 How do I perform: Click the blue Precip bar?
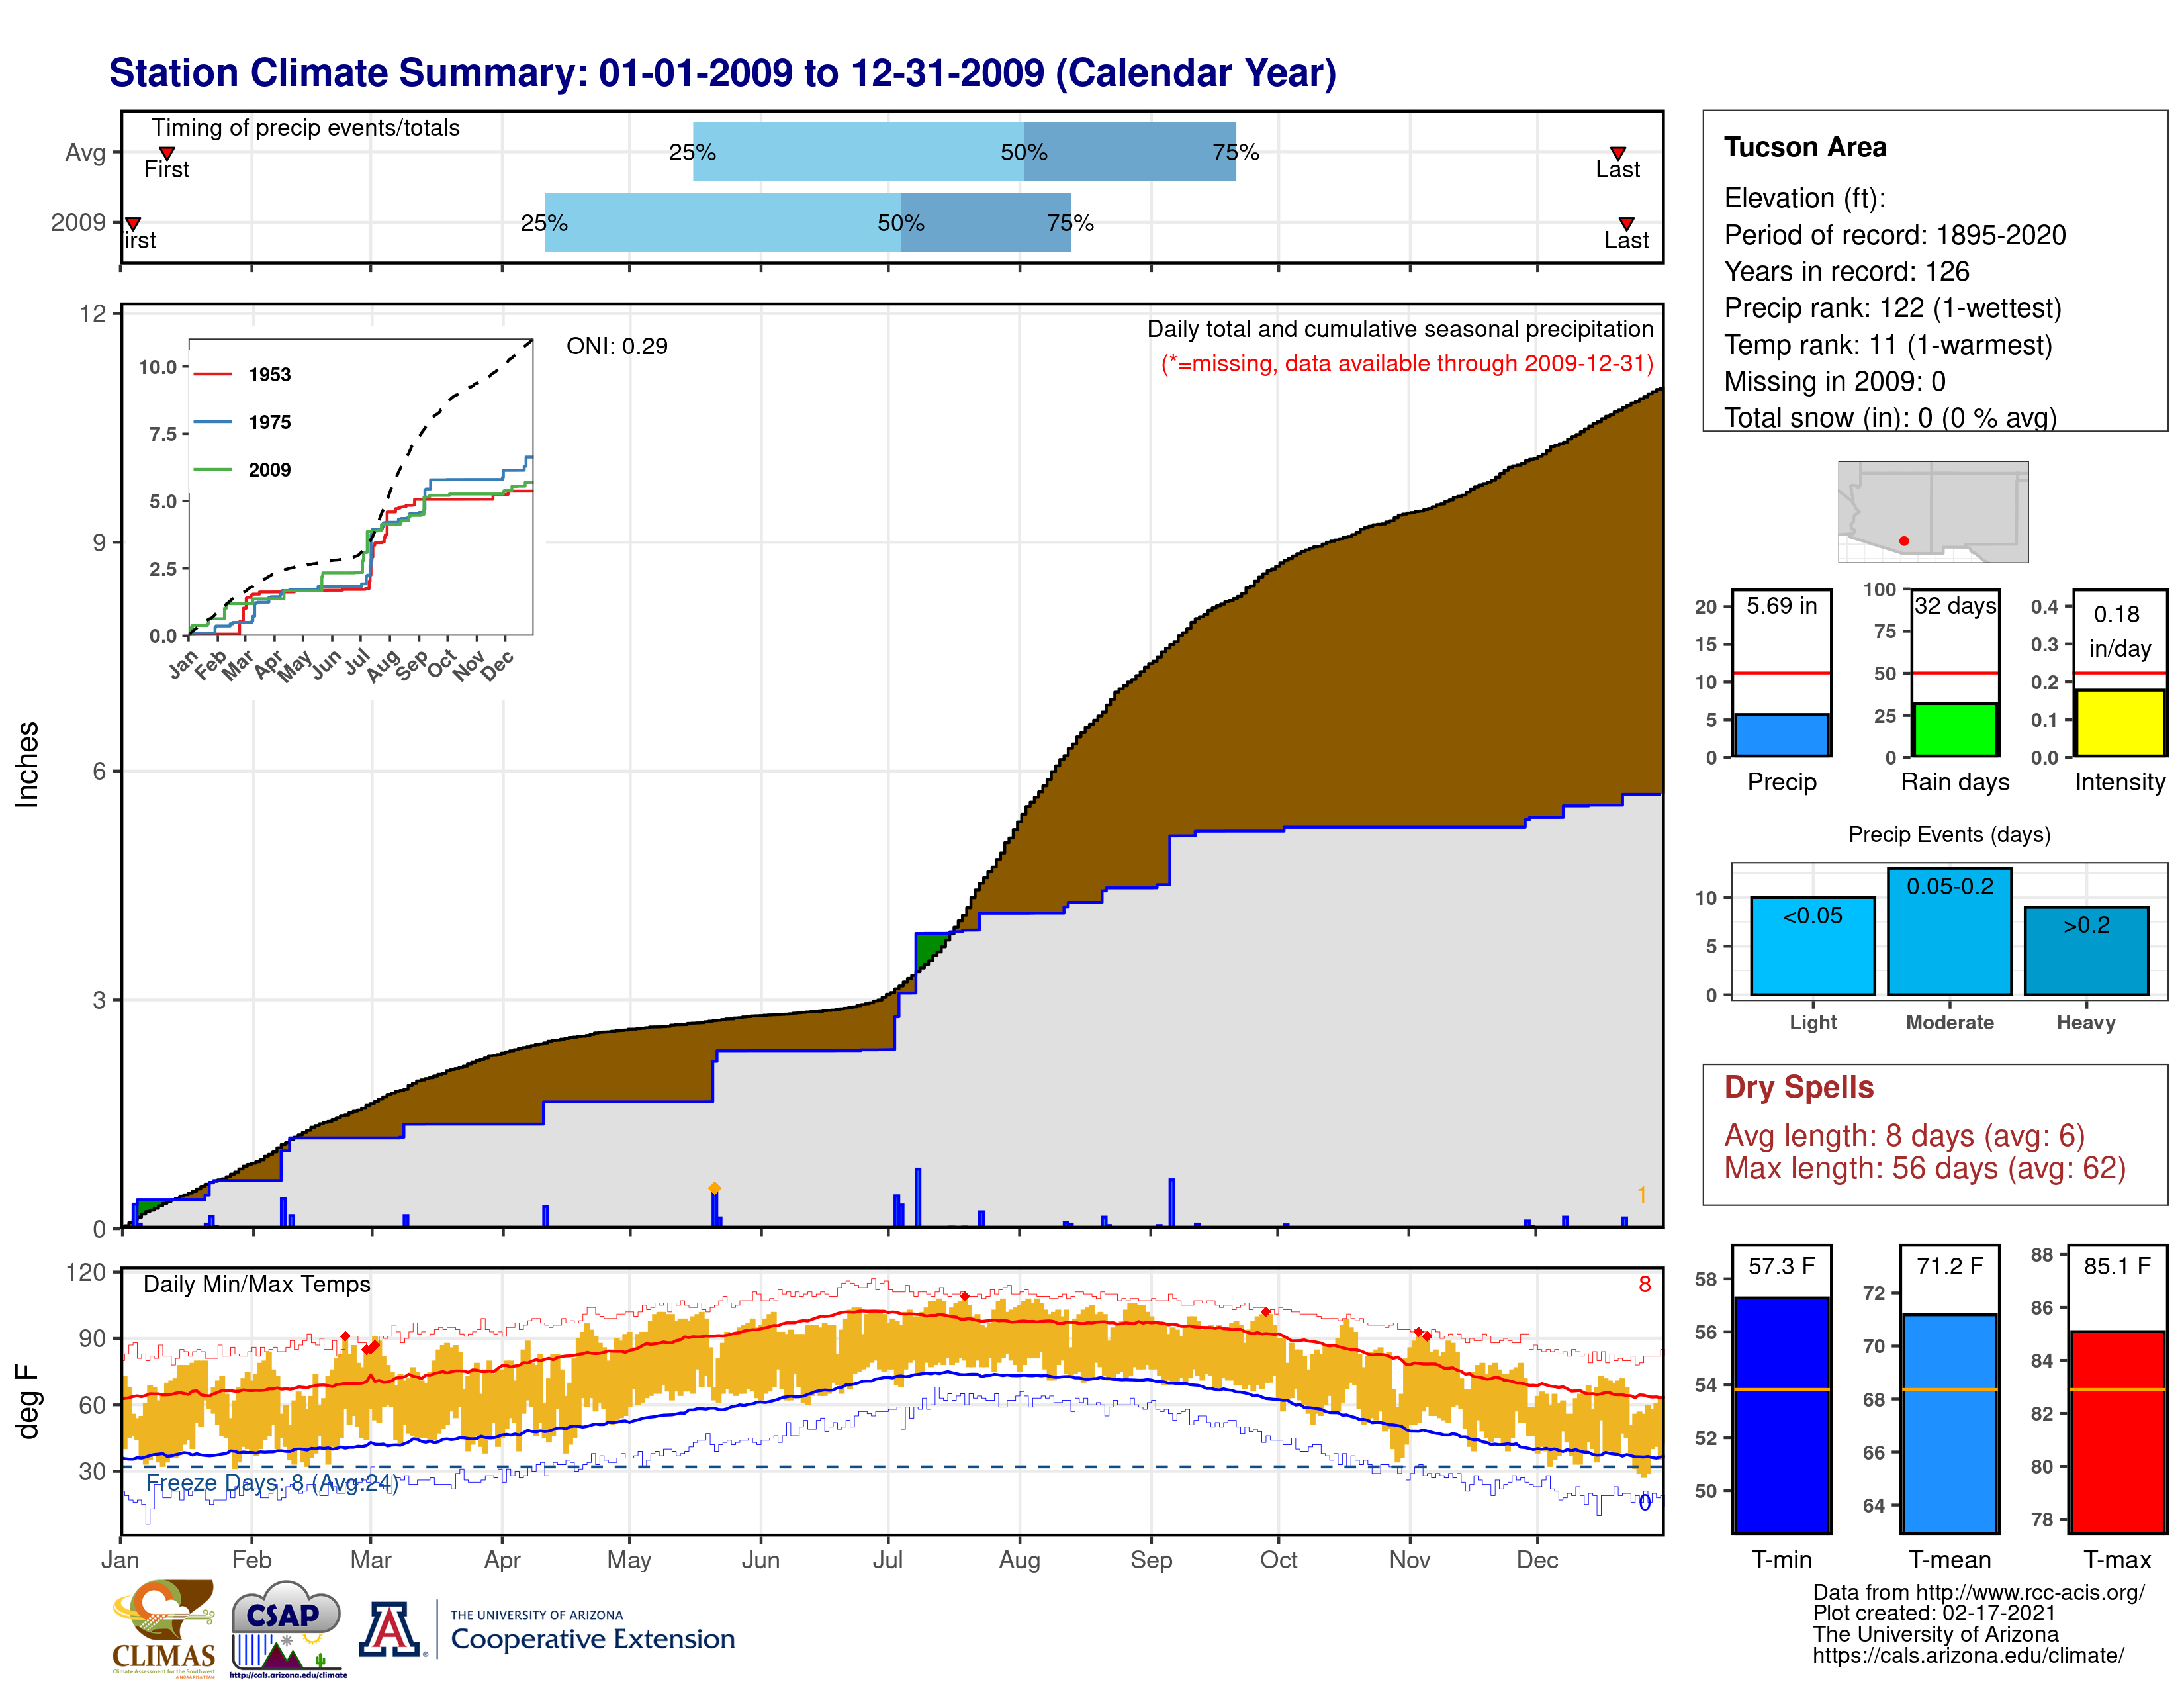pos(1781,735)
